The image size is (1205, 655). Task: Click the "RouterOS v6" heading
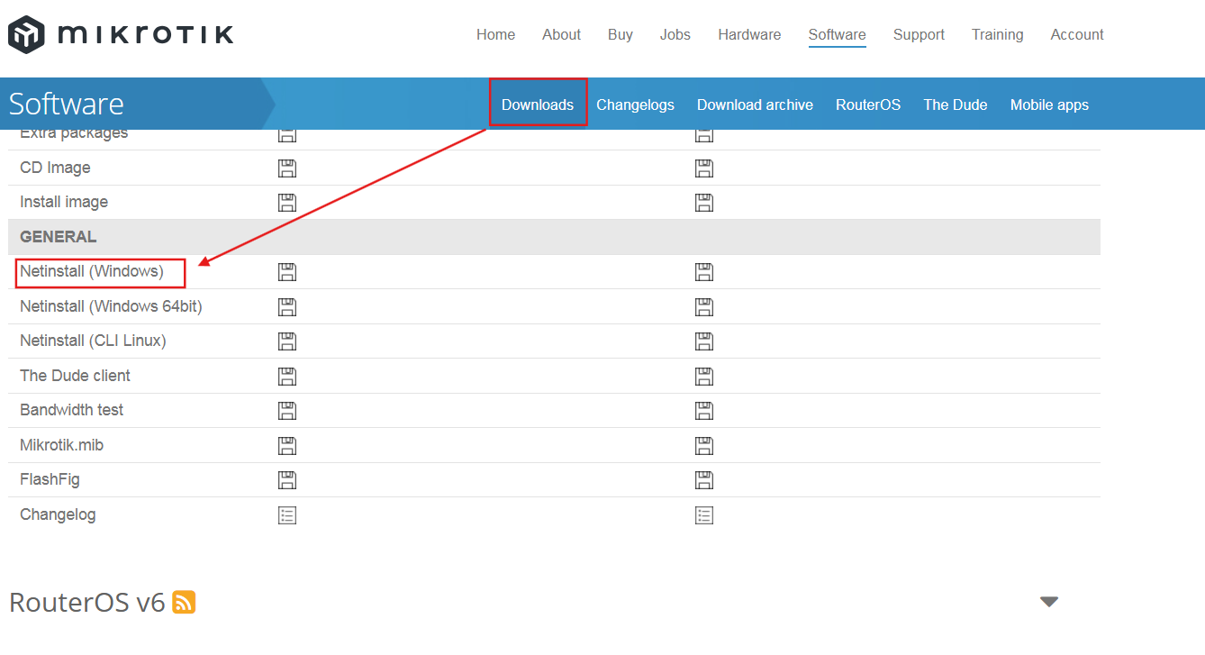pyautogui.click(x=87, y=602)
